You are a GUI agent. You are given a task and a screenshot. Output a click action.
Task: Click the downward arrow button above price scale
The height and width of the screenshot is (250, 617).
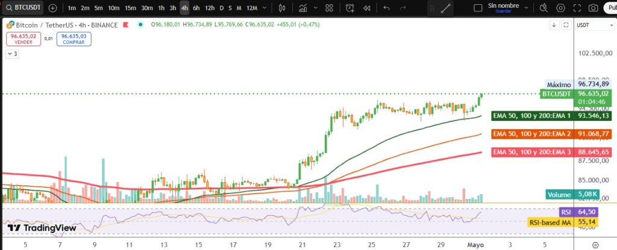pos(554,25)
